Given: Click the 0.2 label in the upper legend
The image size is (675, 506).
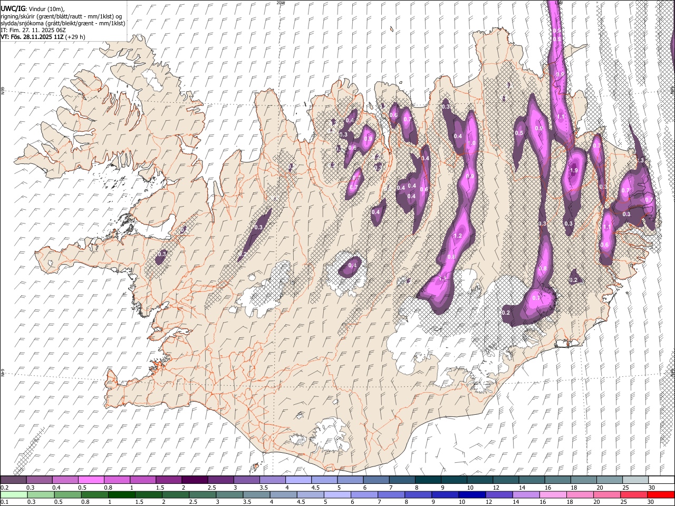Looking at the screenshot, I should (x=4, y=487).
